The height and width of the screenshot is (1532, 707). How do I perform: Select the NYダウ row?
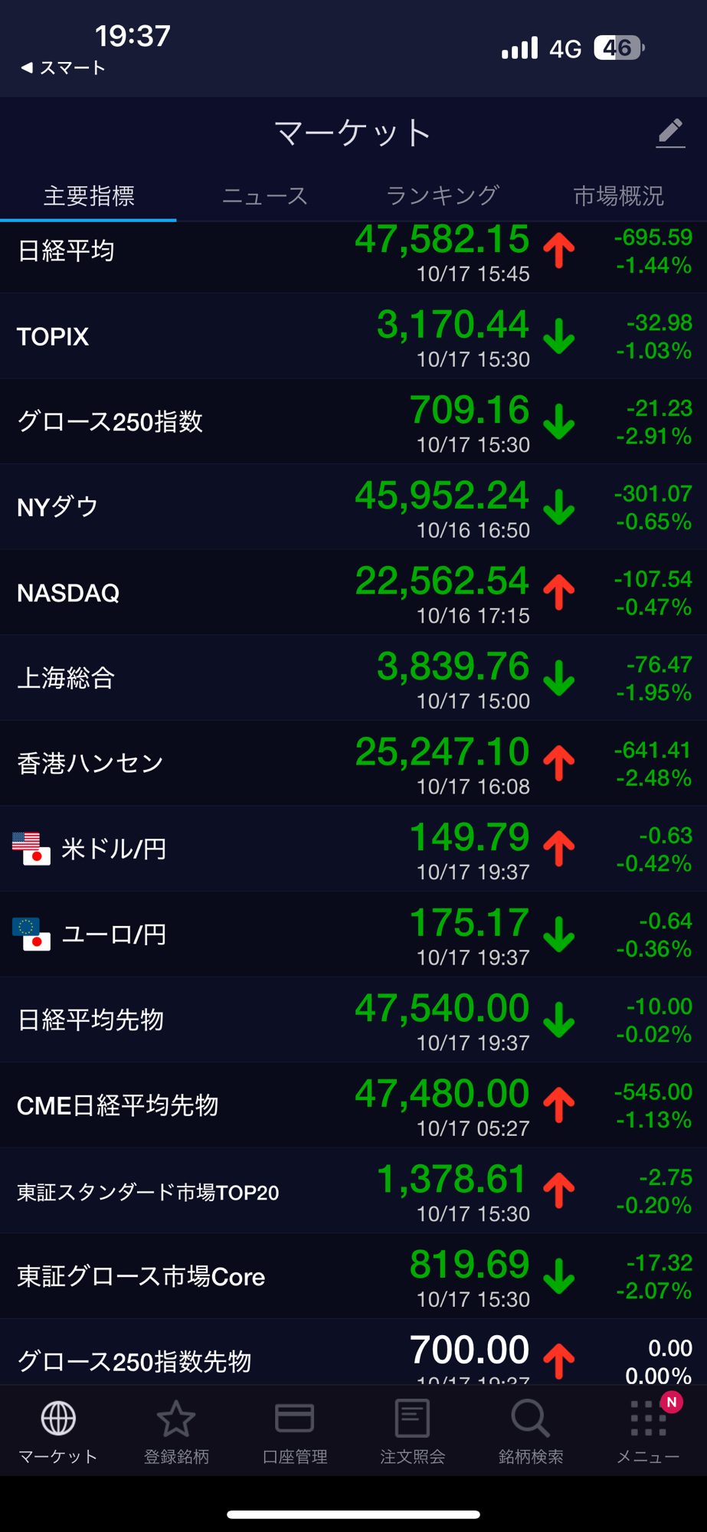pyautogui.click(x=353, y=507)
